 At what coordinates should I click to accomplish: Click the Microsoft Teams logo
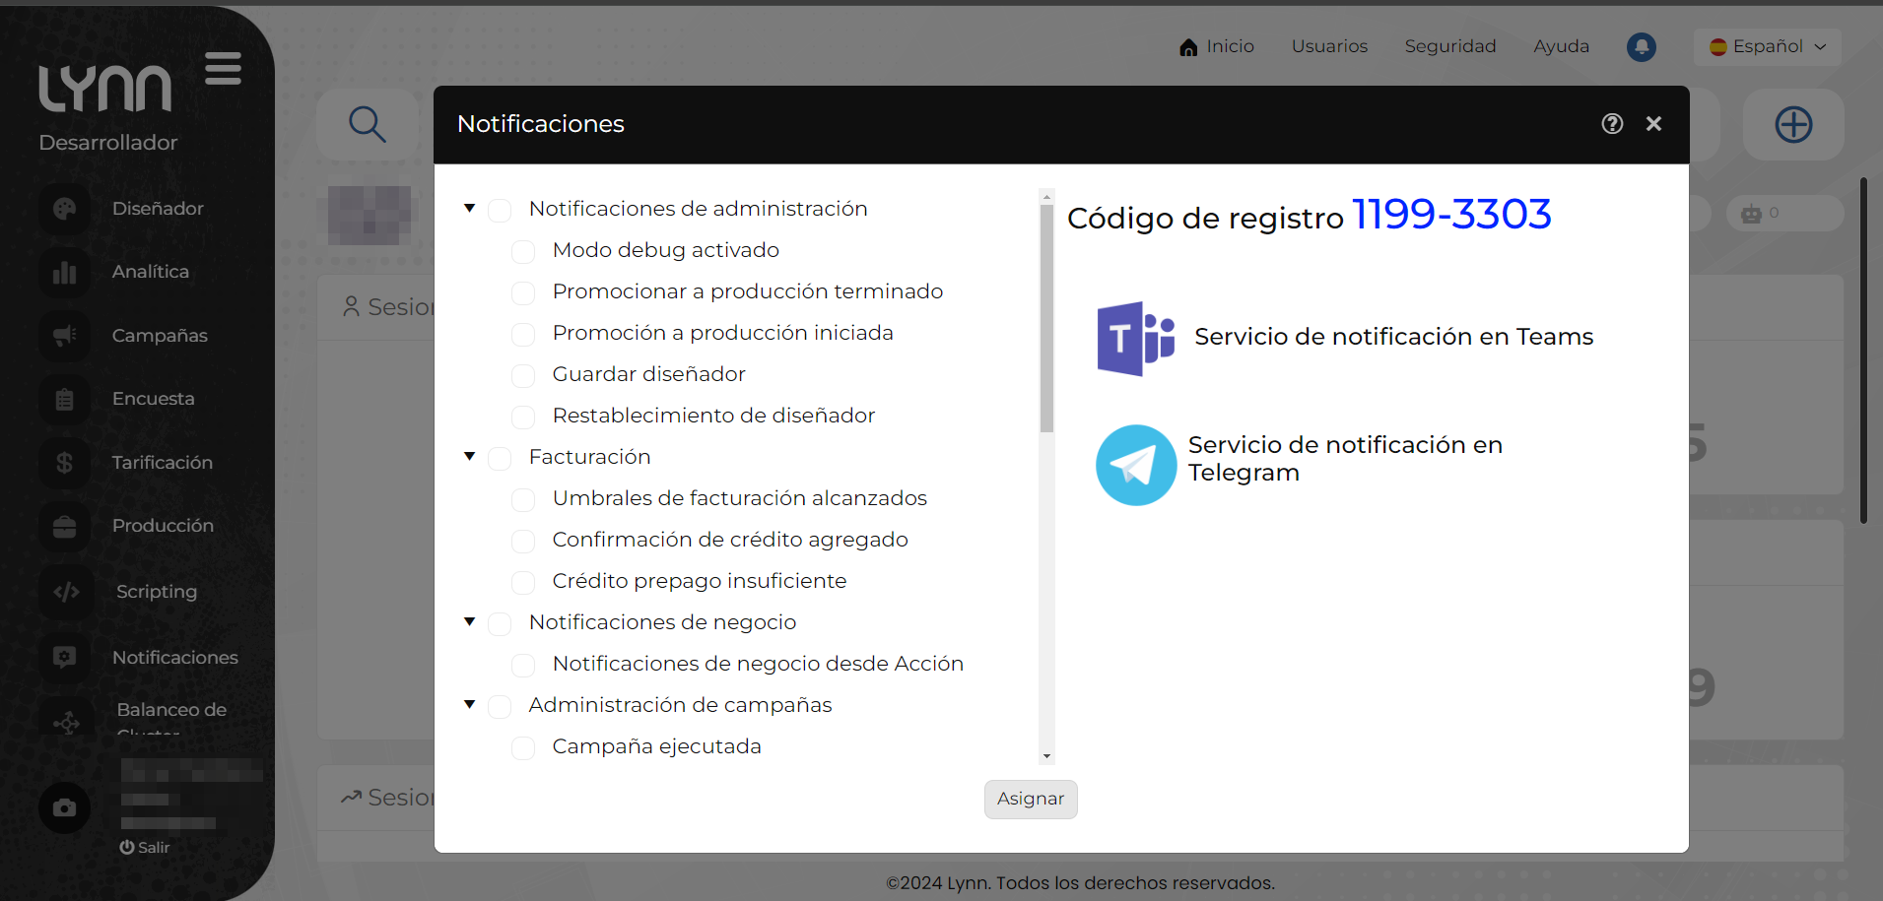[1135, 338]
